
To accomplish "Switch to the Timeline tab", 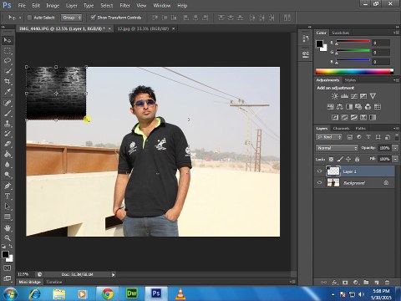I will click(54, 282).
